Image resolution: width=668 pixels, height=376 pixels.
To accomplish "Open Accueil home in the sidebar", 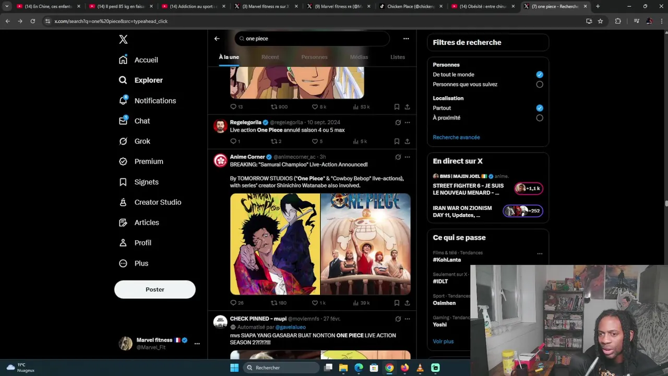I will tap(138, 60).
